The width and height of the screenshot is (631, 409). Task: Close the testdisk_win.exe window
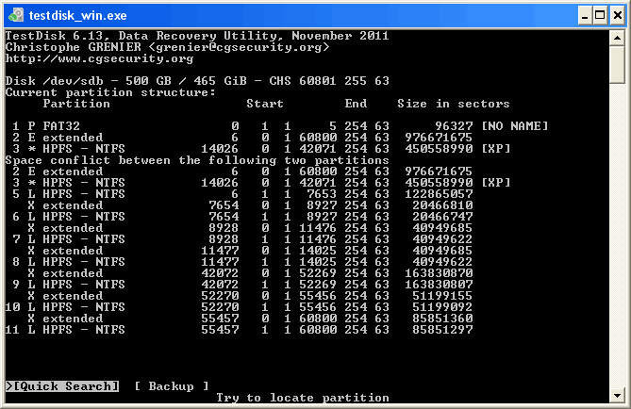(x=618, y=15)
